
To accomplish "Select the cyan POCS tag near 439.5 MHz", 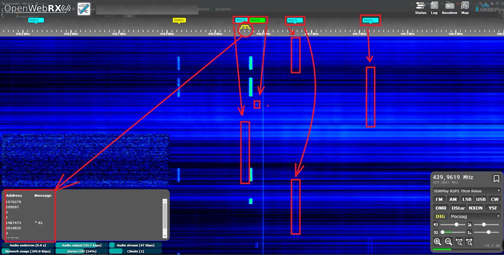I will tap(36, 20).
